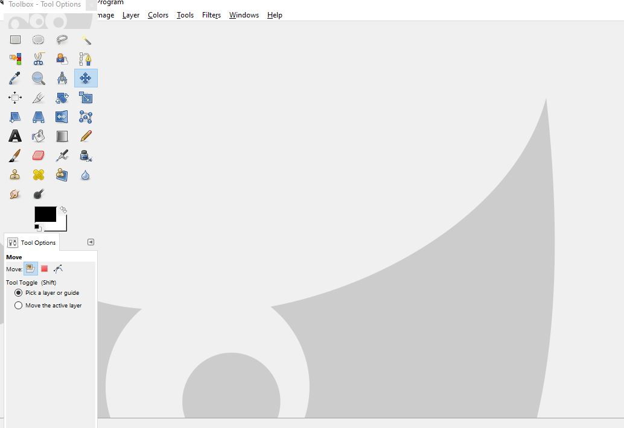Image resolution: width=624 pixels, height=428 pixels.
Task: Pick the Ink bottle tool
Action: click(x=86, y=156)
